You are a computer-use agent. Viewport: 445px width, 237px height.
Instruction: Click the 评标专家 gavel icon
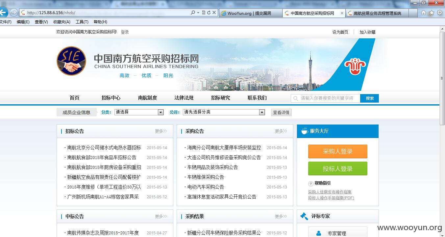[x=305, y=216]
